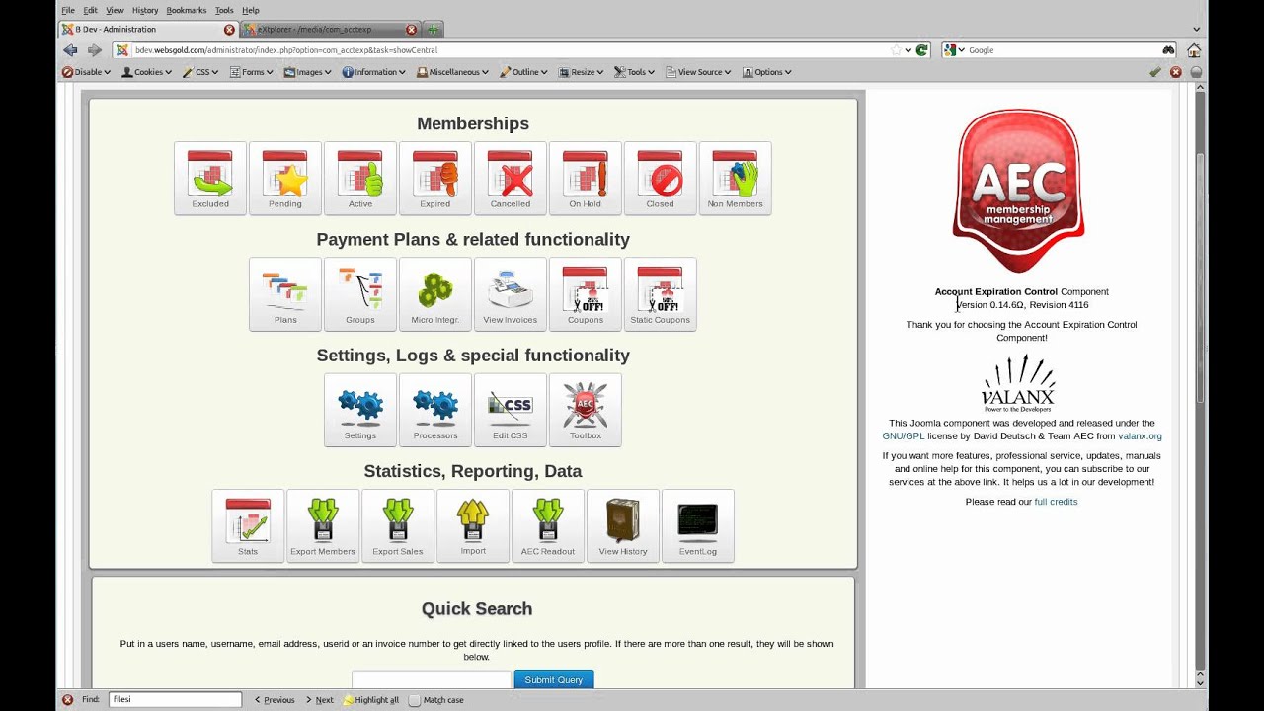Open the Micro Integr. icon

[435, 294]
